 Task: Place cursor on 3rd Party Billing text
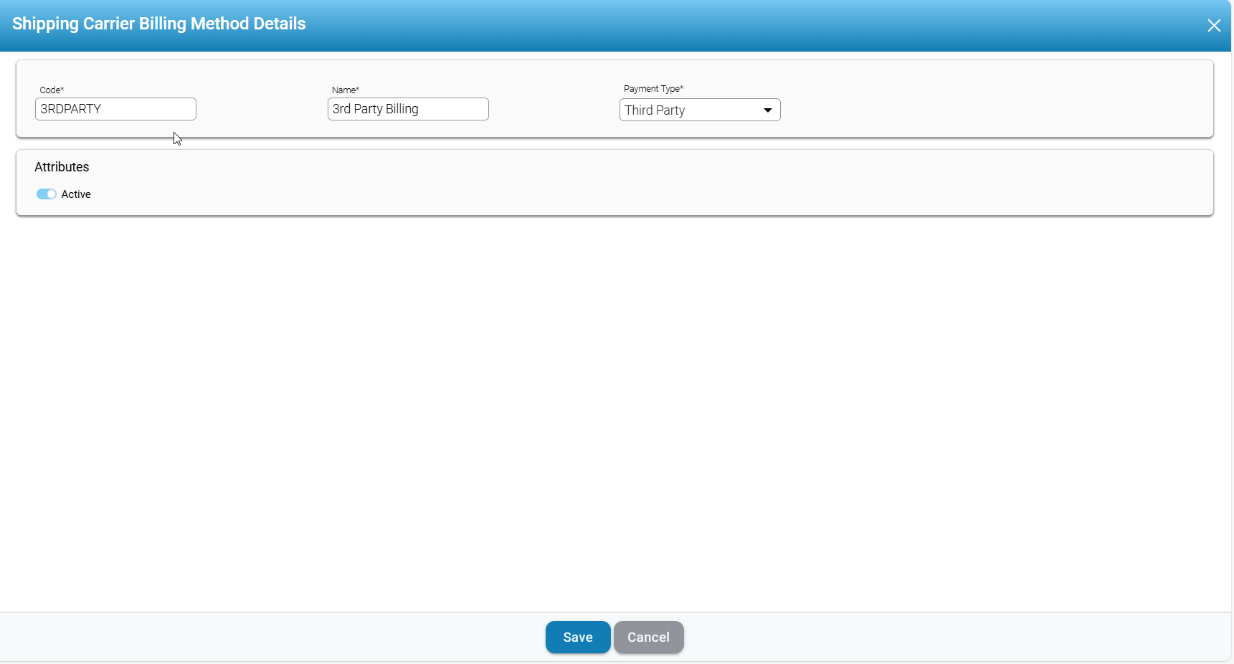(x=375, y=109)
